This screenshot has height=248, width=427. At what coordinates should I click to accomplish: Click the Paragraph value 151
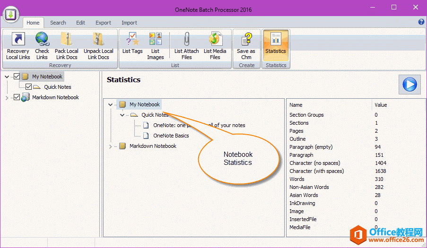[379, 155]
